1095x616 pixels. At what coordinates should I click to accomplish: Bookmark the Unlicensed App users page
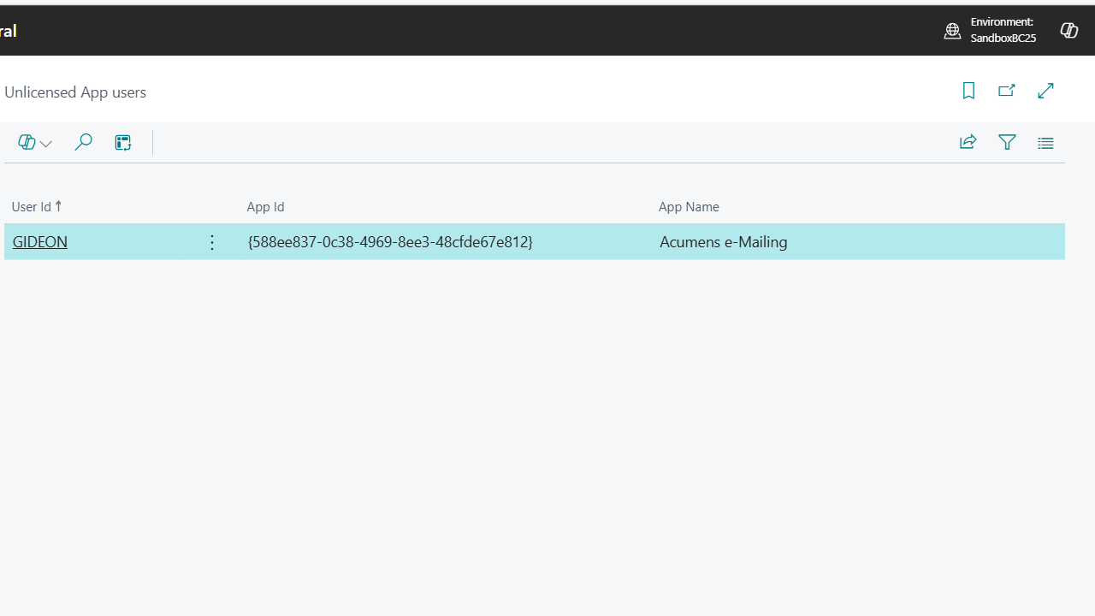(968, 91)
